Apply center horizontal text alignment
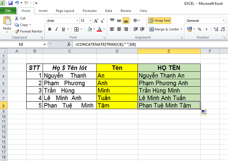228x161 pixels. click(120, 29)
